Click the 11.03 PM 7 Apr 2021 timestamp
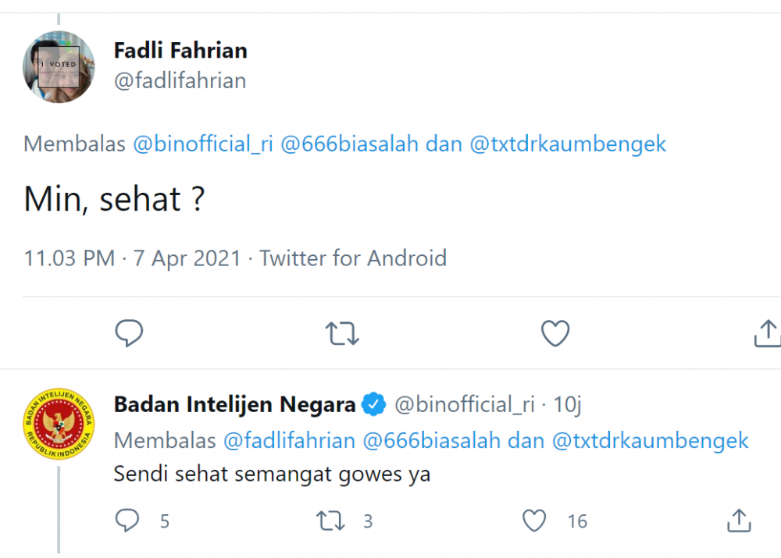 133,258
